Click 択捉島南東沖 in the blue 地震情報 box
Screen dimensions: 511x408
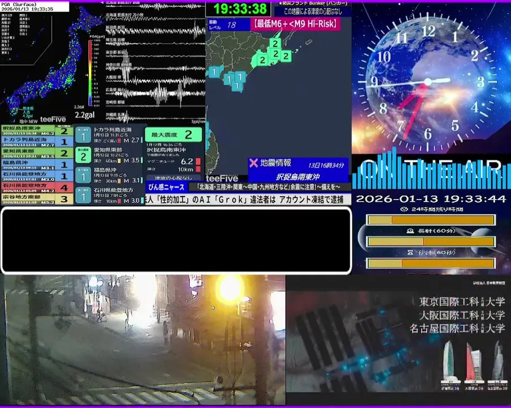[298, 177]
